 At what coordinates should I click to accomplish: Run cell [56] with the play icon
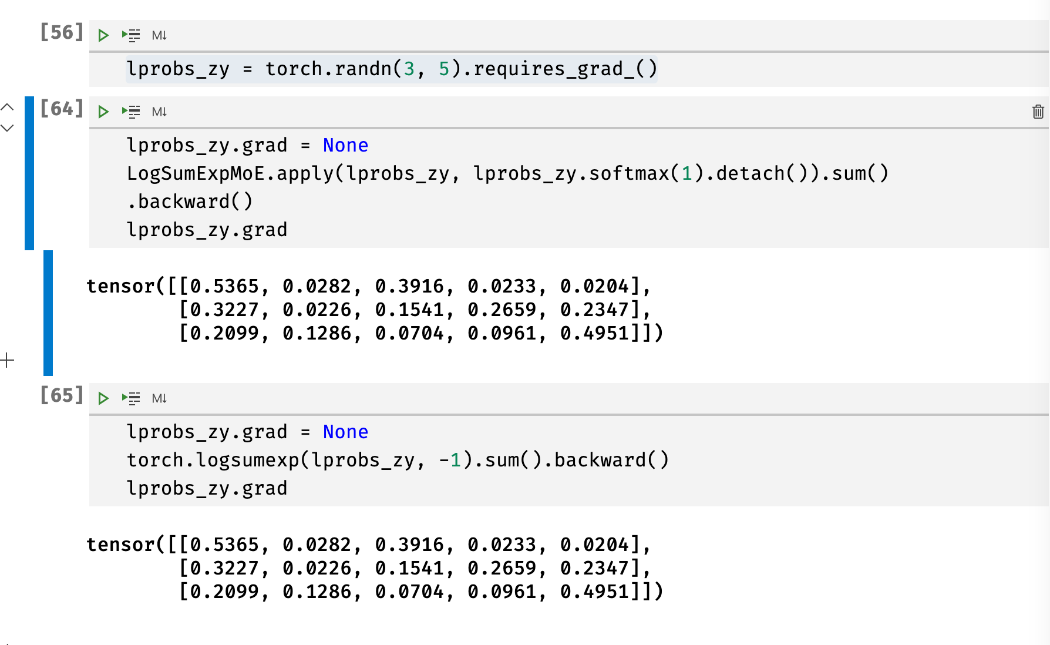103,35
